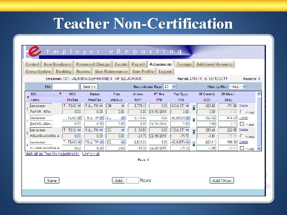This screenshot has height=215, width=287.
Task: Focus the number-of-rows field beside Add
Action: [x=132, y=180]
